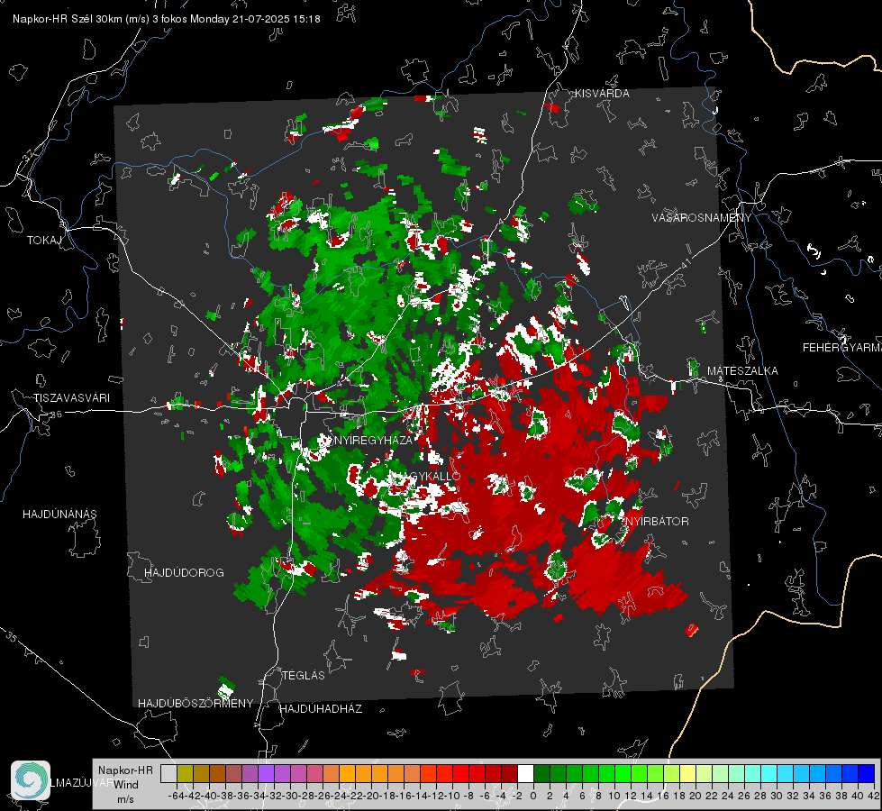Click the KISVÁRDA city label
The image size is (882, 811).
(x=602, y=94)
